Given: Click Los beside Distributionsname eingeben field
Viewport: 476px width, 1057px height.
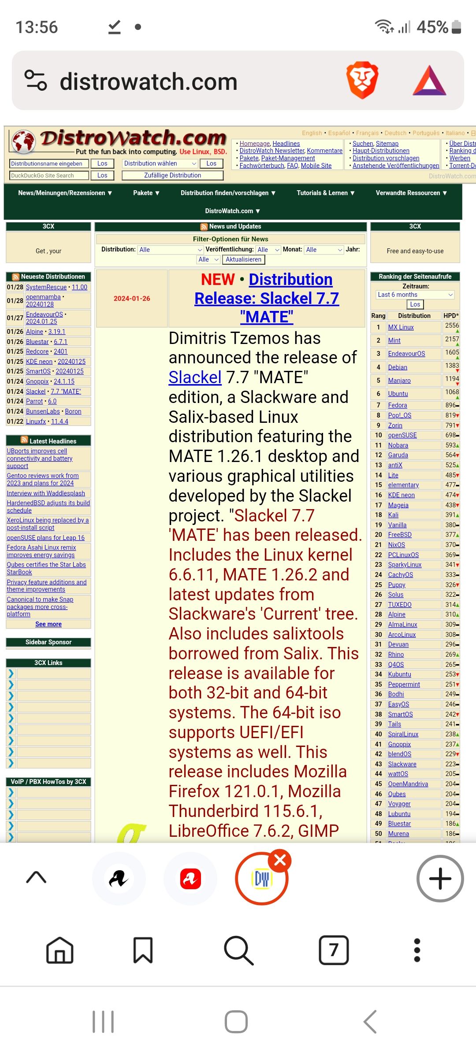Looking at the screenshot, I should [x=102, y=163].
